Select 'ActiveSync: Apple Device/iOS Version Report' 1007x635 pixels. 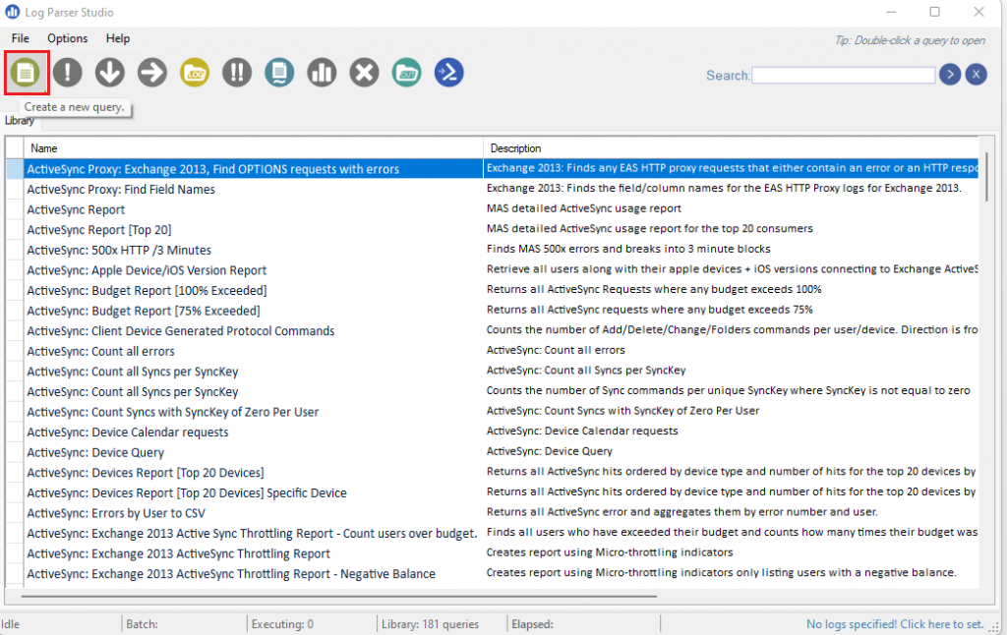[147, 270]
